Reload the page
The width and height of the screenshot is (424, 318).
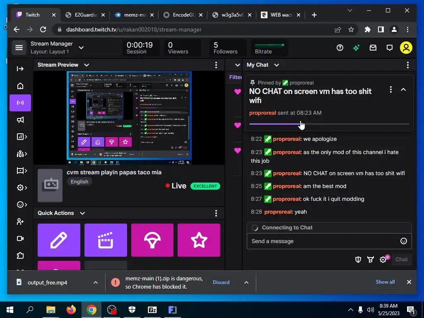(43, 29)
